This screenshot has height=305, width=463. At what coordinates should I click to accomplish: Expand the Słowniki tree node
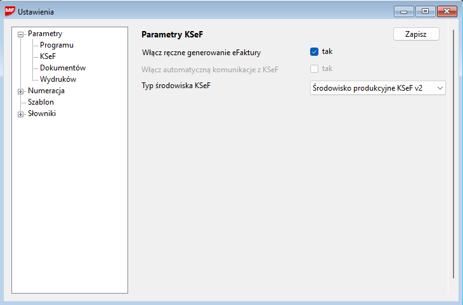(x=21, y=114)
